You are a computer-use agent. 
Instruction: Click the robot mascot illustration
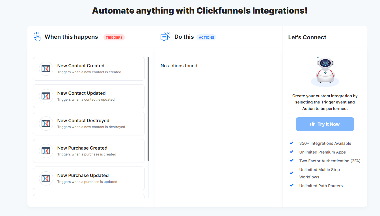click(325, 72)
